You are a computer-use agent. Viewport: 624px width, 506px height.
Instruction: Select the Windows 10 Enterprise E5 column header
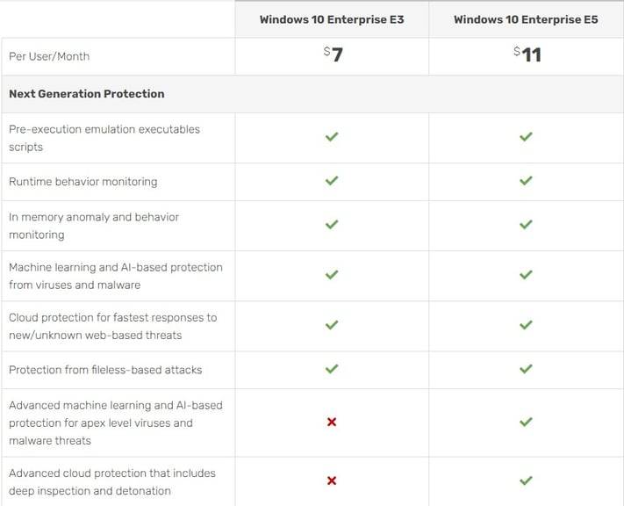526,19
